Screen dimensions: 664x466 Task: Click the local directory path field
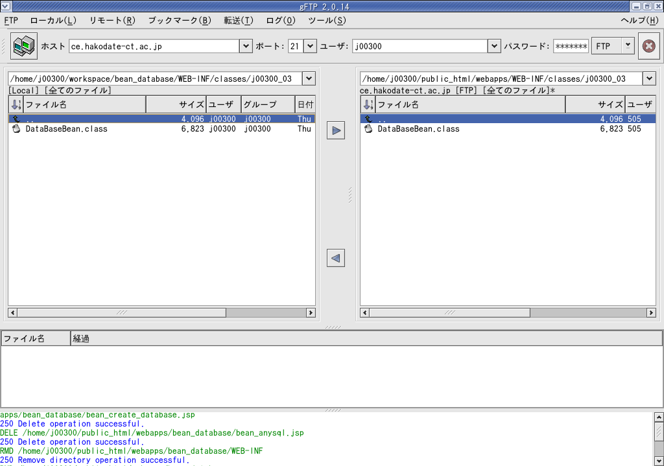coord(155,78)
